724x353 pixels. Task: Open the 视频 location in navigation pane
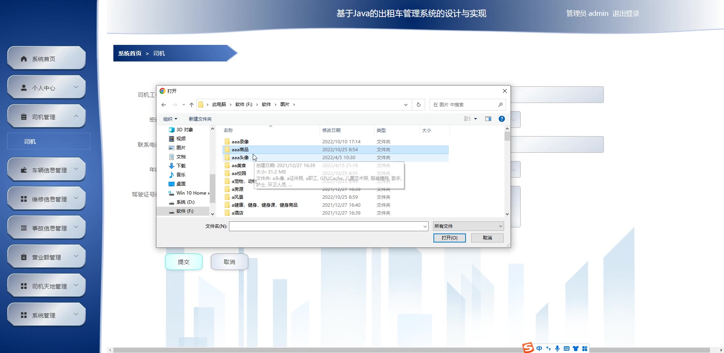[181, 139]
